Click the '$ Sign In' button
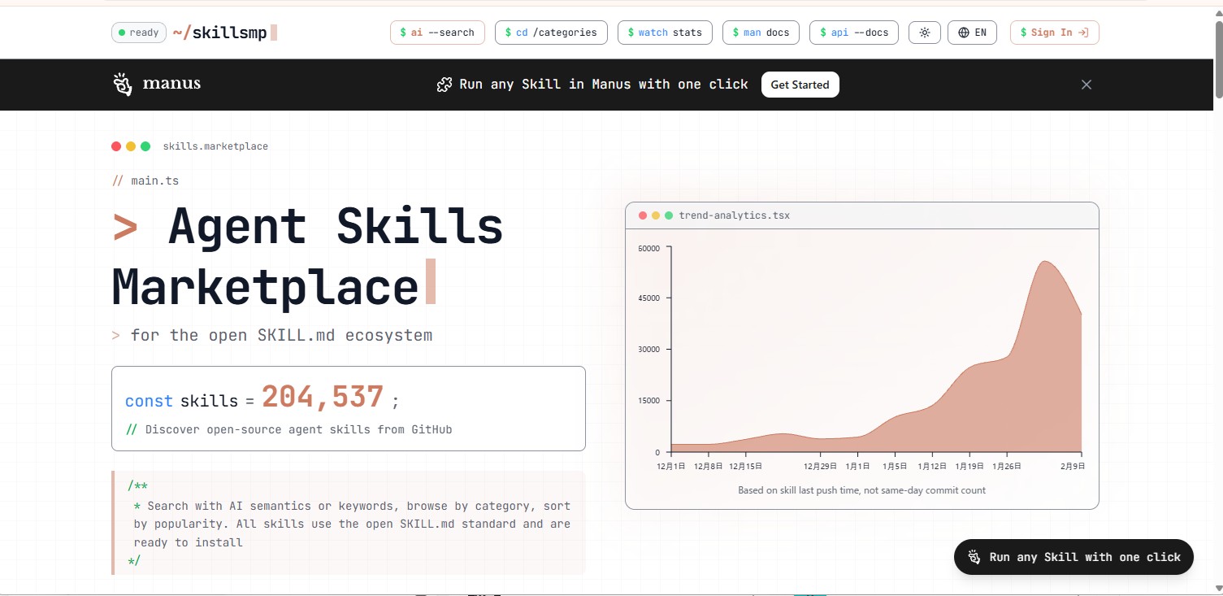 (1055, 33)
